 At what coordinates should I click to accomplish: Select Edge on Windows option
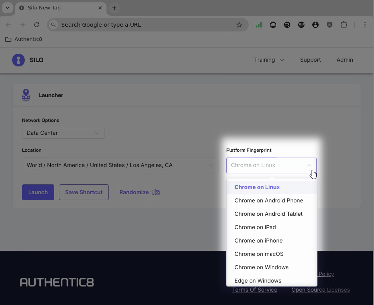pyautogui.click(x=272, y=281)
